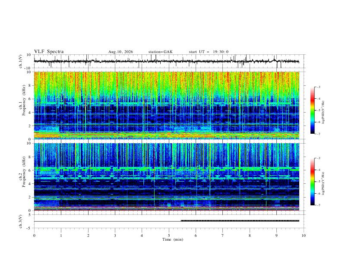Viewport: 342px width, 264px height.
Task: Click the Time (min) axis label
Action: click(x=173, y=239)
